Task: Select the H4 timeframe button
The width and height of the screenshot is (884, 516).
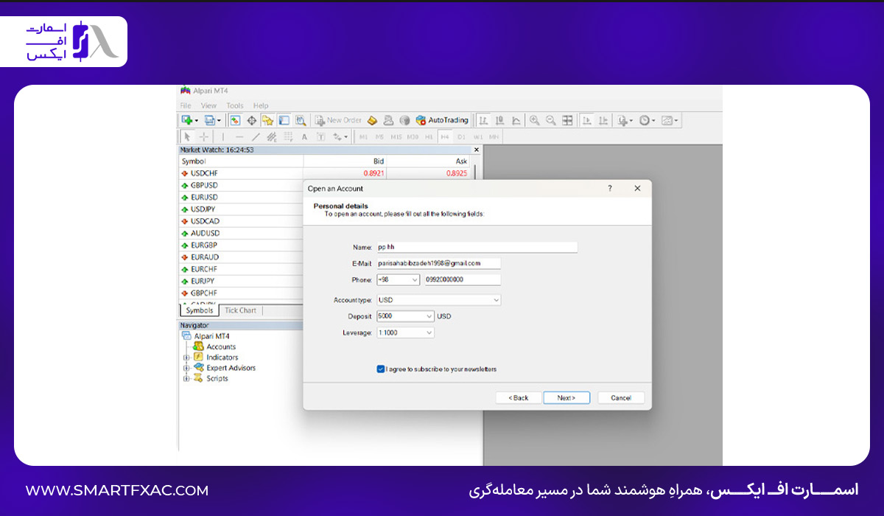Action: coord(445,137)
